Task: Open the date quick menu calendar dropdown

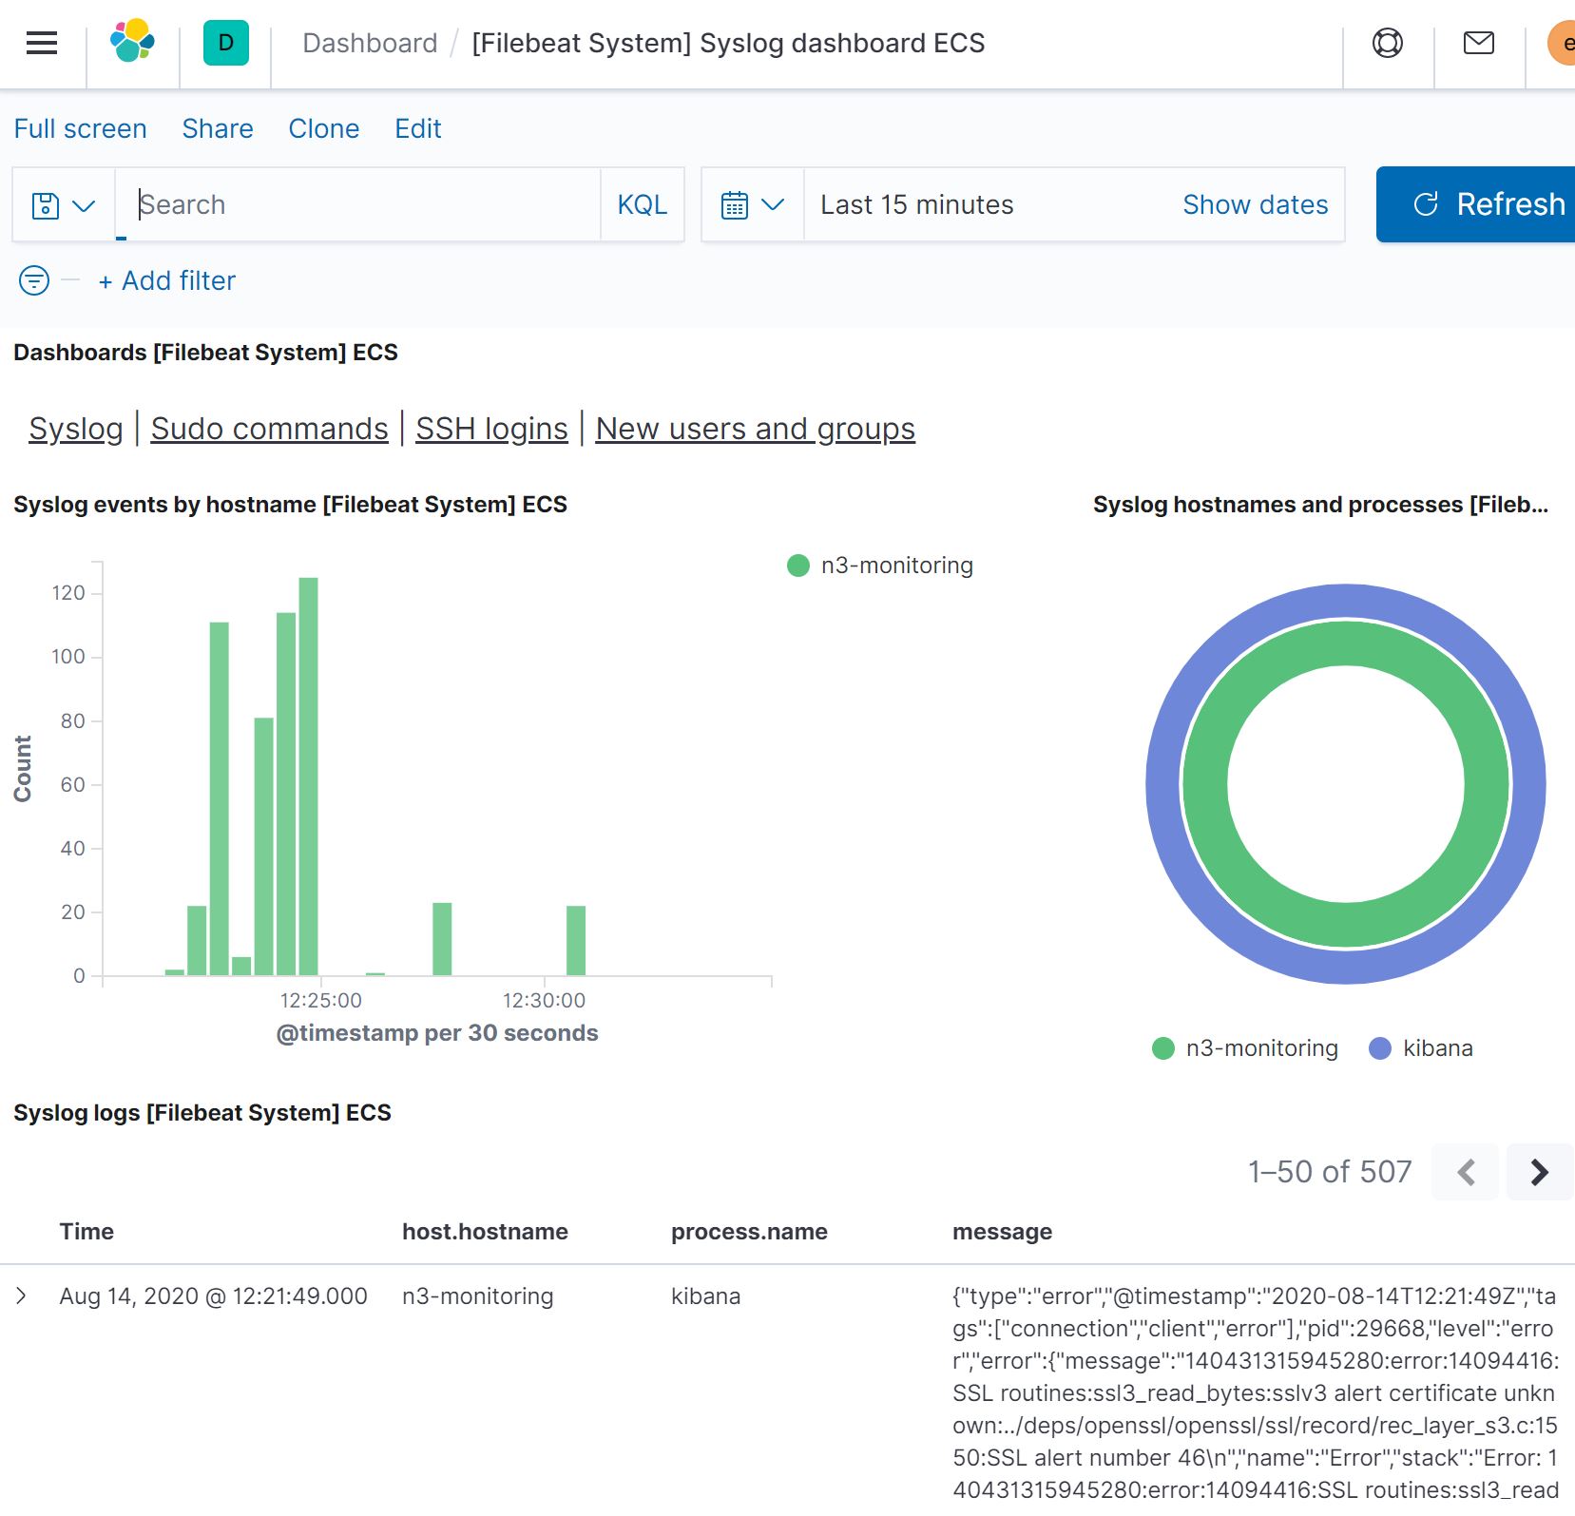Action: coord(753,205)
